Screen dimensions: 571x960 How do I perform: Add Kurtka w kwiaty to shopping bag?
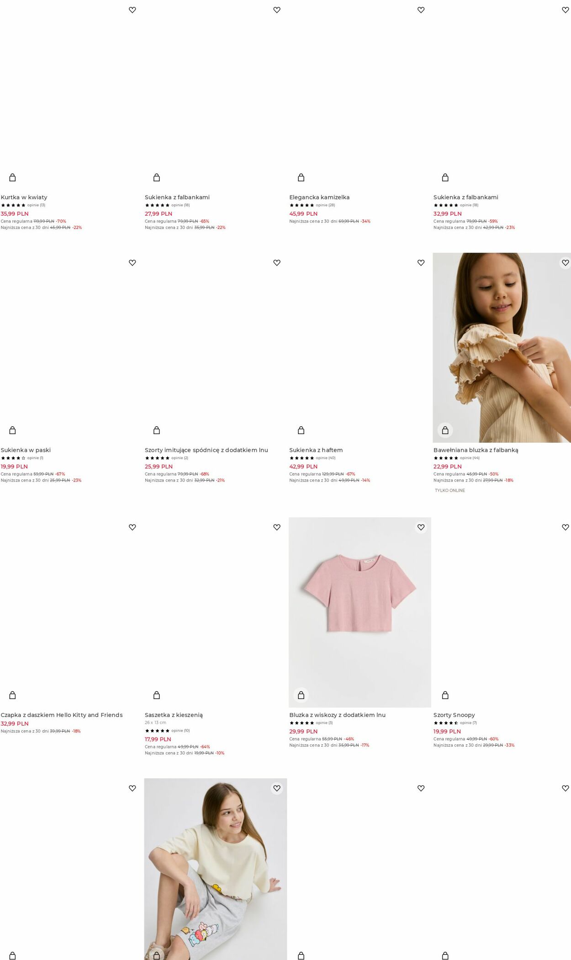[13, 177]
